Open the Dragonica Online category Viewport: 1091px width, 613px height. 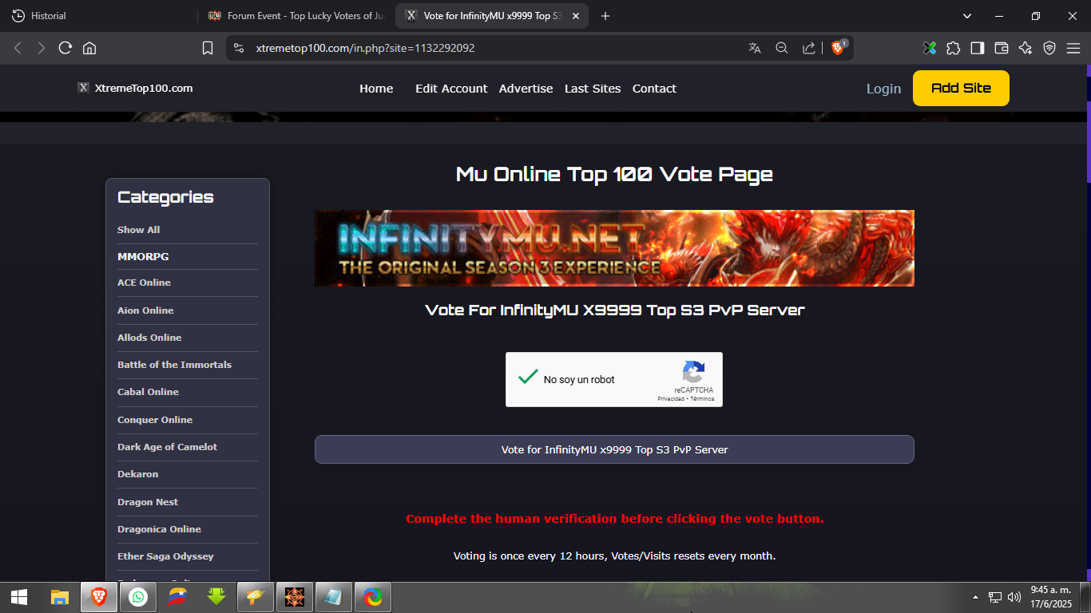point(159,529)
